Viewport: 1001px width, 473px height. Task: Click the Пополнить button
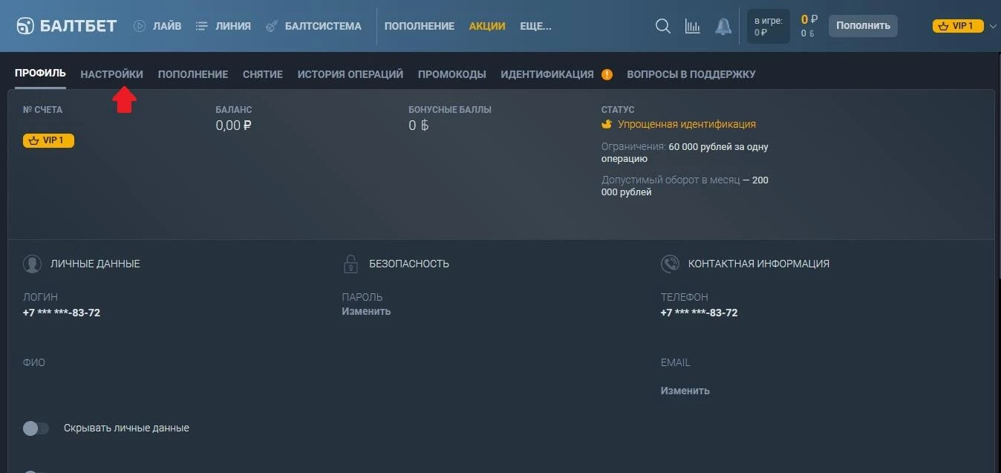[x=863, y=26]
